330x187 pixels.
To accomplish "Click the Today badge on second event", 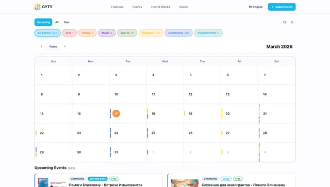I will (226, 179).
